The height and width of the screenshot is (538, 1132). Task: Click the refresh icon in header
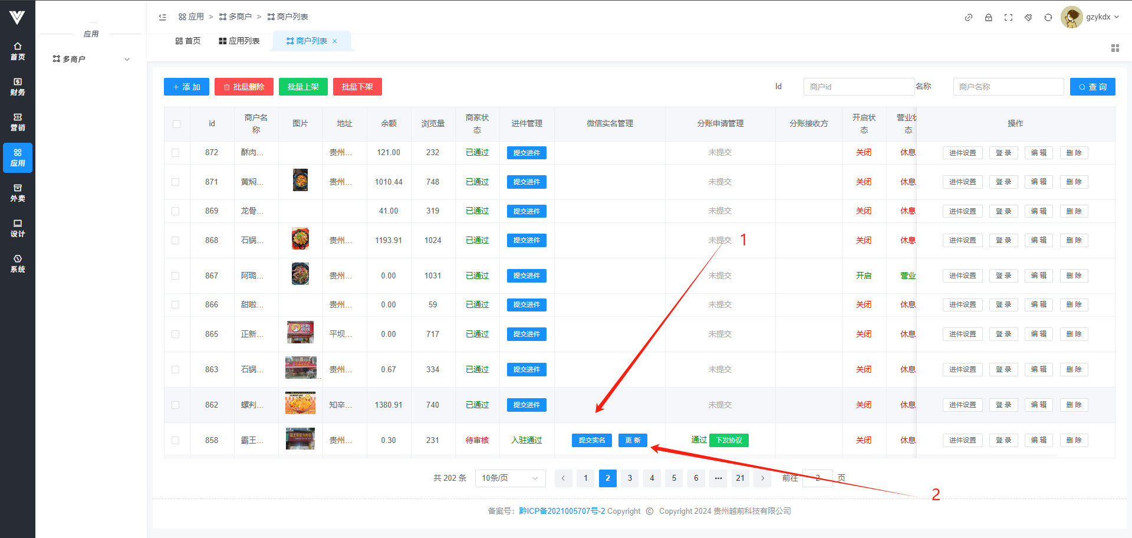coord(1048,18)
